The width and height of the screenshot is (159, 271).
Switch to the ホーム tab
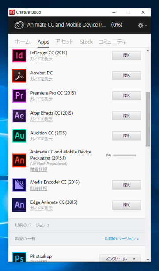[x=23, y=42]
